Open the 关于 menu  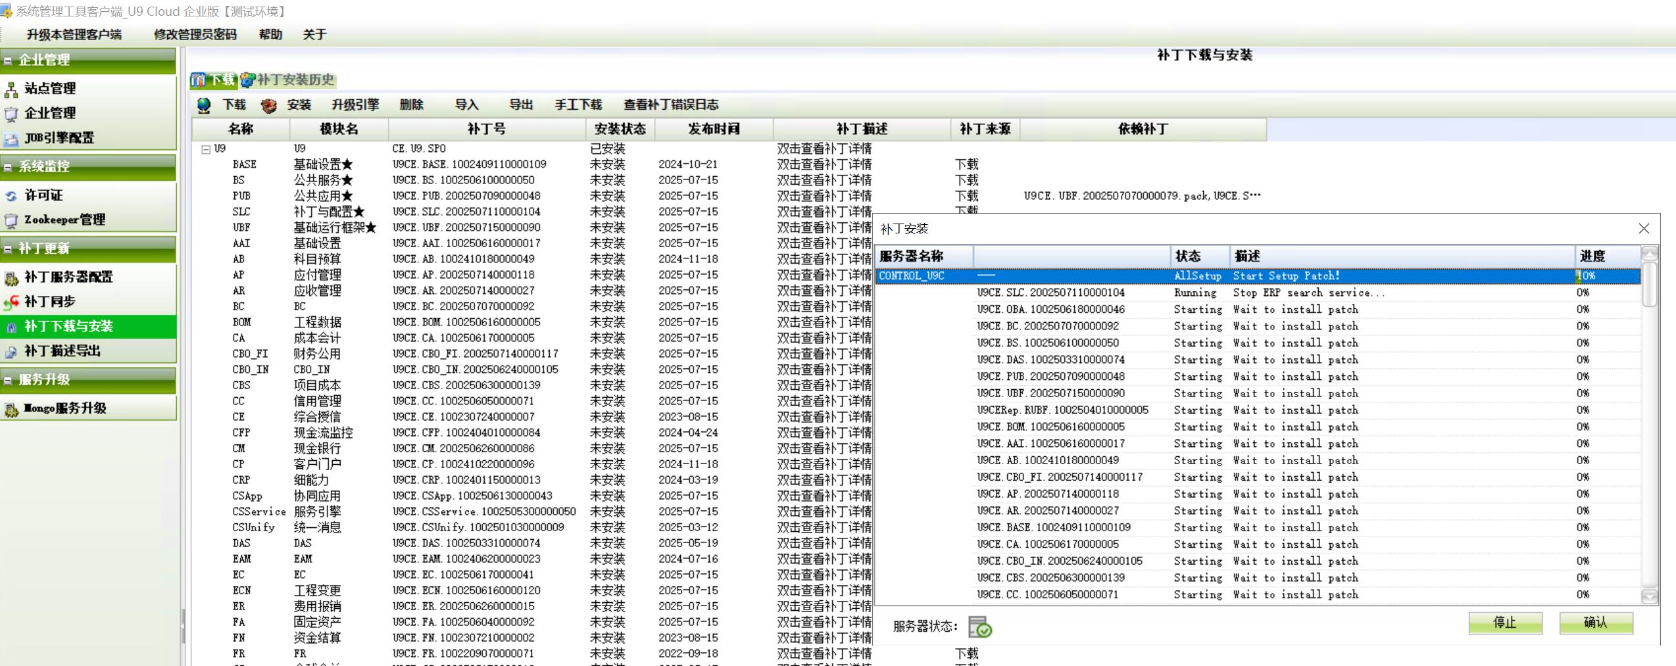click(x=314, y=34)
